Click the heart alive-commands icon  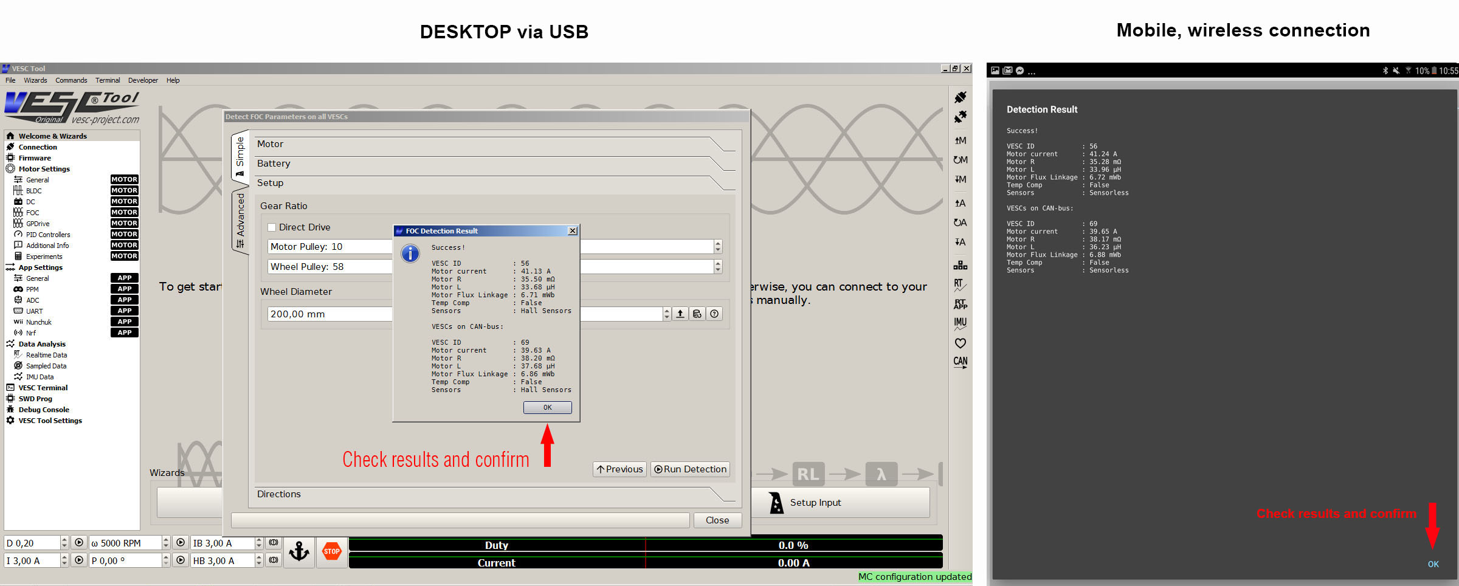[x=961, y=343]
